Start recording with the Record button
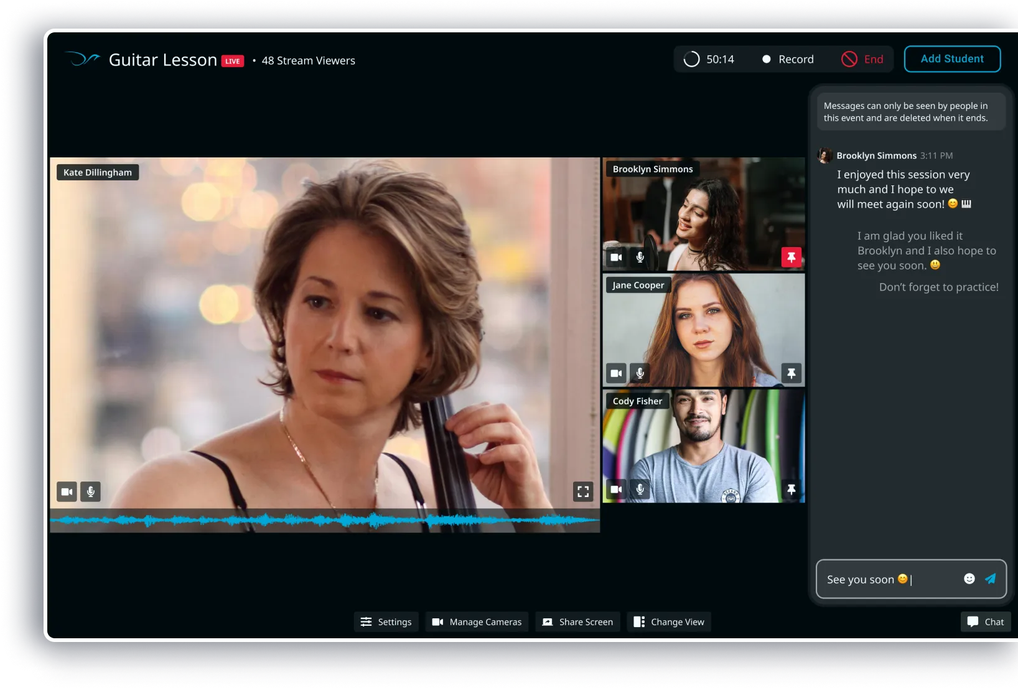The image size is (1018, 693). tap(788, 59)
